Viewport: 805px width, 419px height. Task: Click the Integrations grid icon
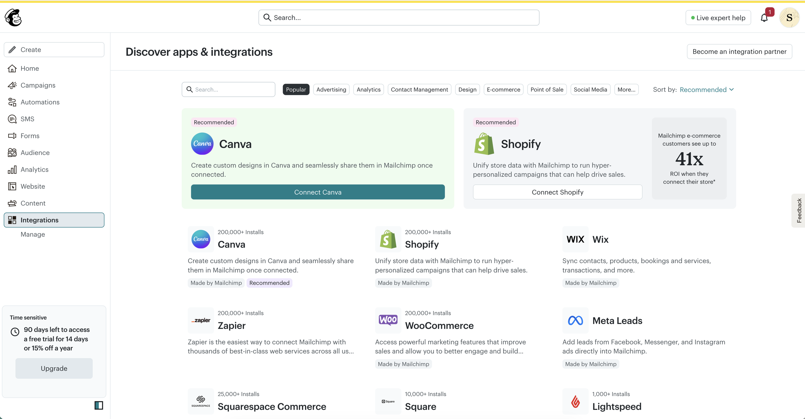(x=12, y=220)
